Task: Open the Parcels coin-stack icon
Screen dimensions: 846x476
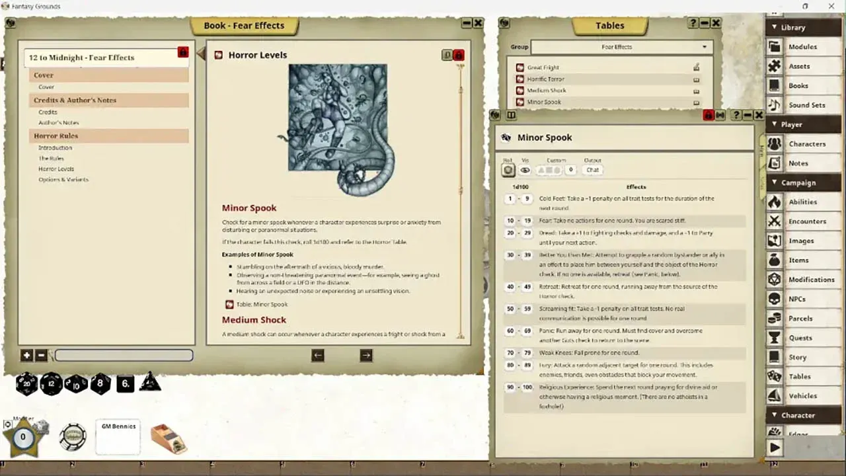Action: [x=774, y=318]
